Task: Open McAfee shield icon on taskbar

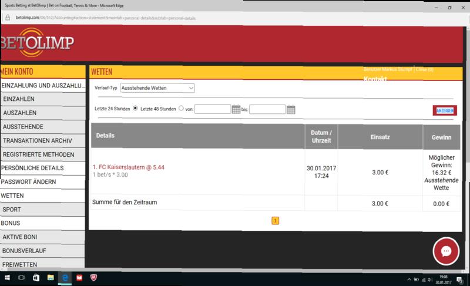Action: tap(93, 278)
